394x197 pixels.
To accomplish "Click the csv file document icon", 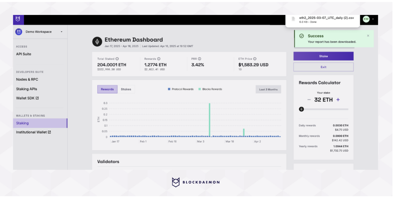I will [294, 19].
